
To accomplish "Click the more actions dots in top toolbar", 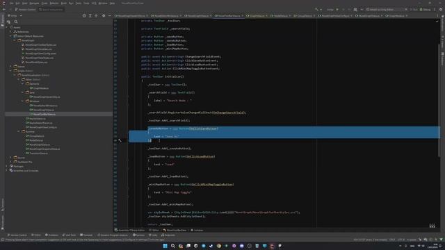I will click(434, 9).
